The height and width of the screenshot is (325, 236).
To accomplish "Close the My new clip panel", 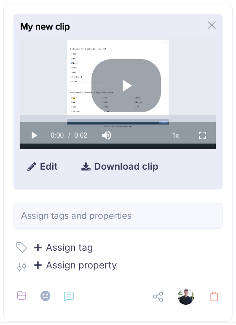I will [x=212, y=25].
